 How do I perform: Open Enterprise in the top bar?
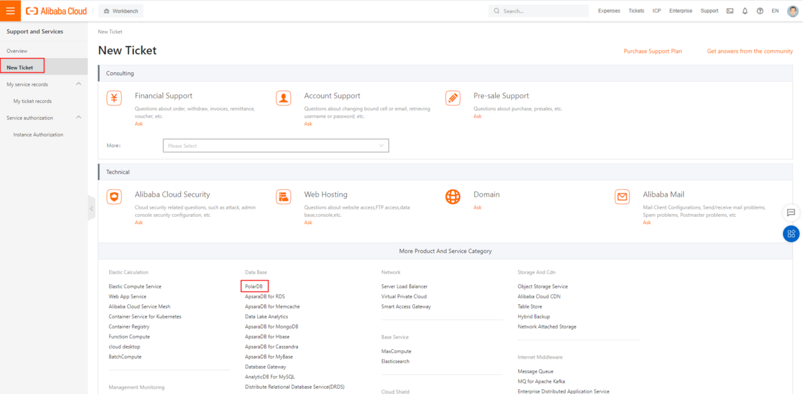click(x=681, y=11)
